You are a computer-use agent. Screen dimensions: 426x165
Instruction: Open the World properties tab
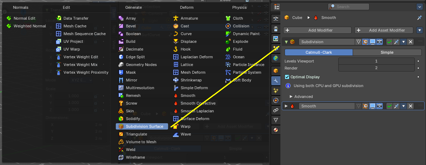[x=276, y=58]
